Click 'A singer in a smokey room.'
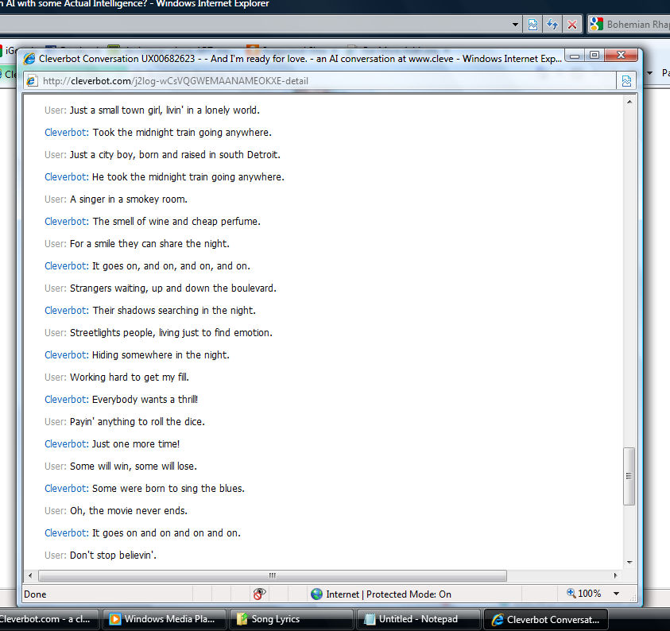 point(128,199)
